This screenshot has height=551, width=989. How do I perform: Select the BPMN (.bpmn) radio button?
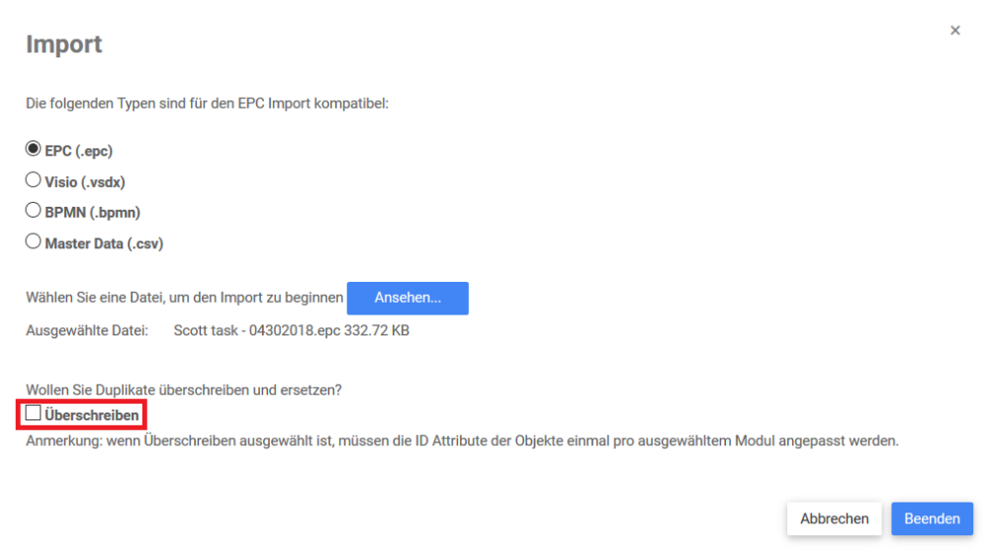[x=33, y=211]
